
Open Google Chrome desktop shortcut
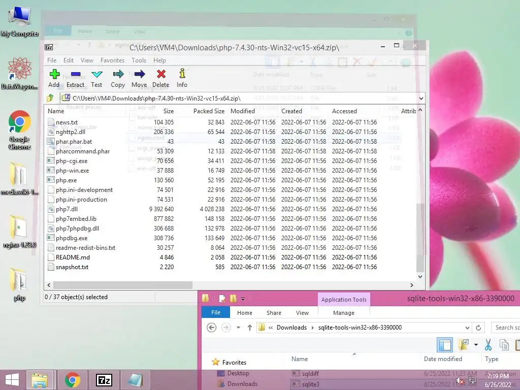(20, 130)
